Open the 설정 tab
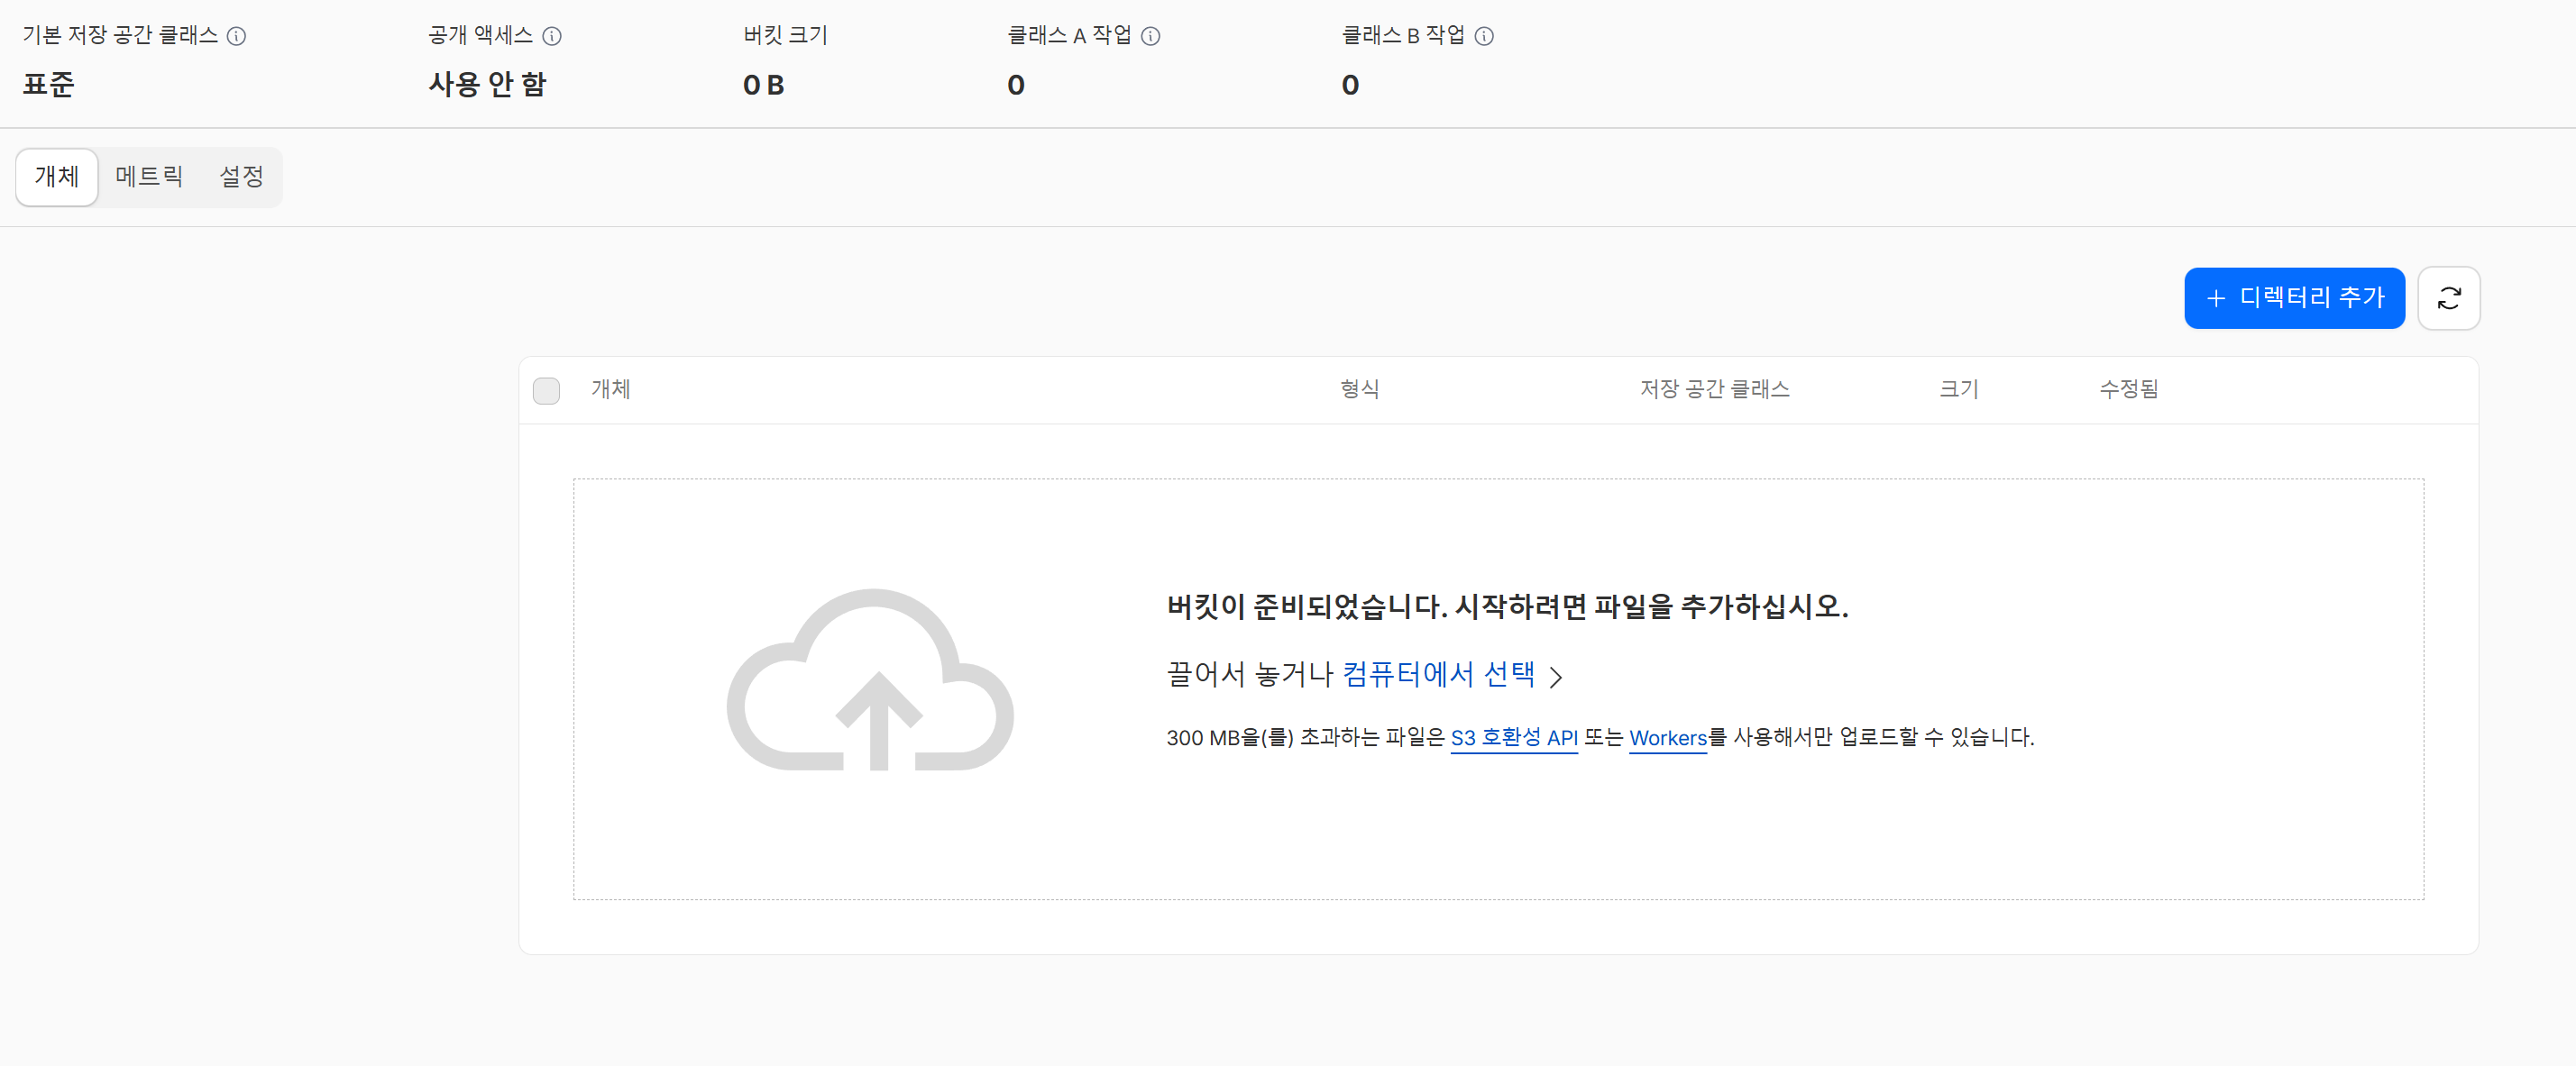Image resolution: width=2576 pixels, height=1066 pixels. (x=241, y=177)
